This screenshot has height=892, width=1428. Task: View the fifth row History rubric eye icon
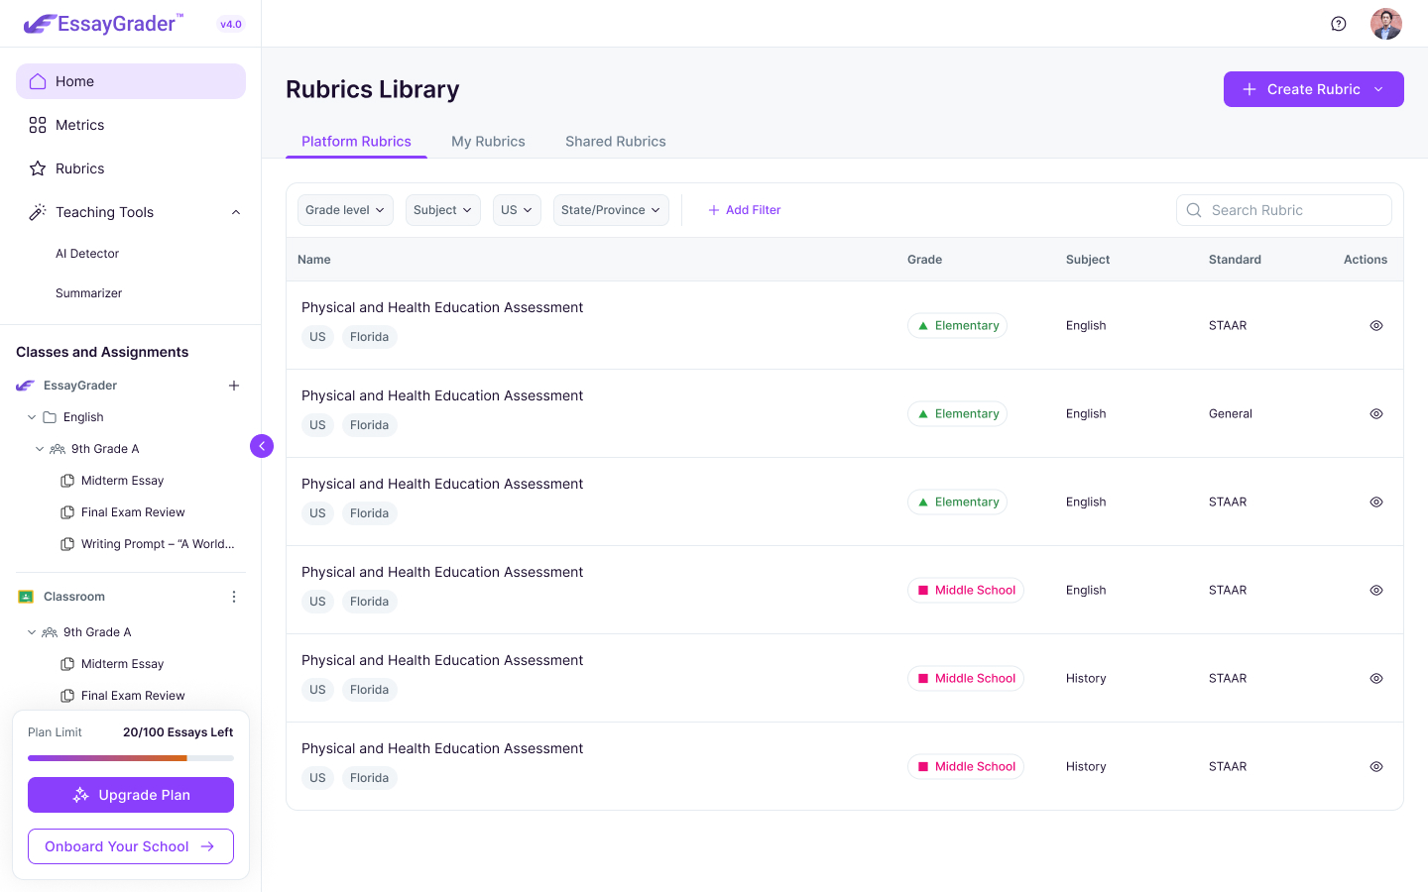1376,678
